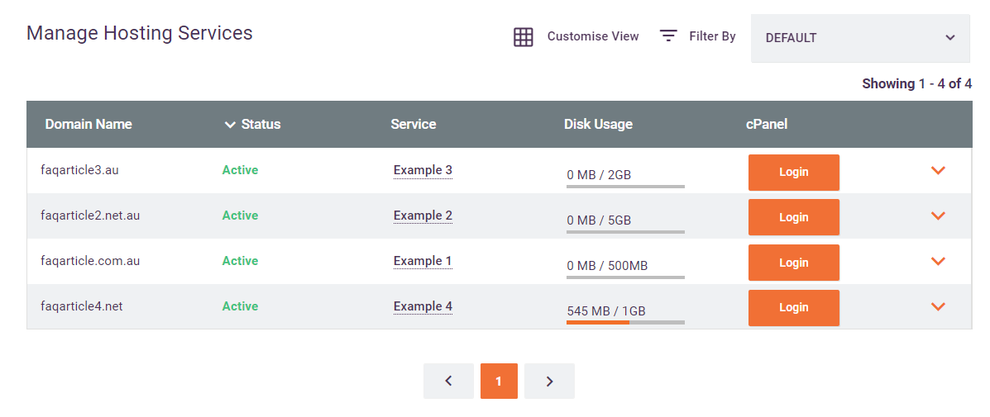990x417 pixels.
Task: Click Active status for faqarticle4.net
Action: tap(240, 306)
